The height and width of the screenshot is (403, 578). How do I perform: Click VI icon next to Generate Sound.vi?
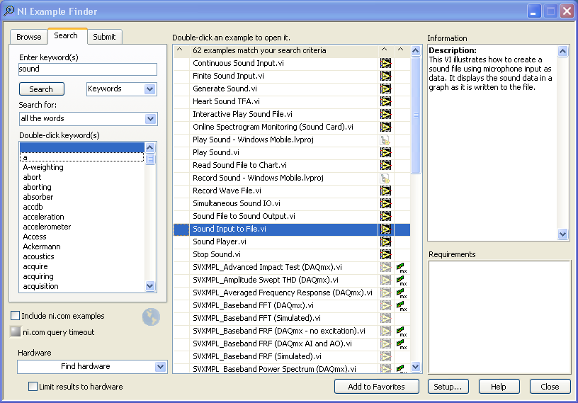tap(385, 89)
